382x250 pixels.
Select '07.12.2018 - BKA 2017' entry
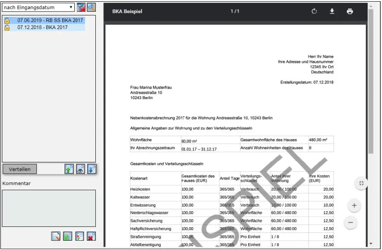[42, 27]
